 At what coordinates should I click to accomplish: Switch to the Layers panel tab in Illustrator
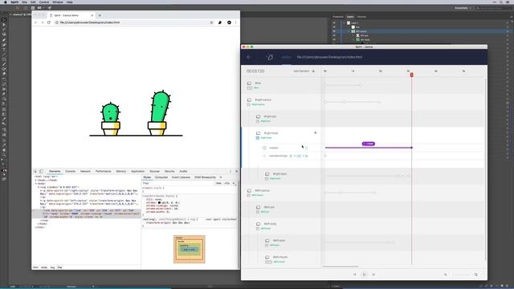(350, 17)
